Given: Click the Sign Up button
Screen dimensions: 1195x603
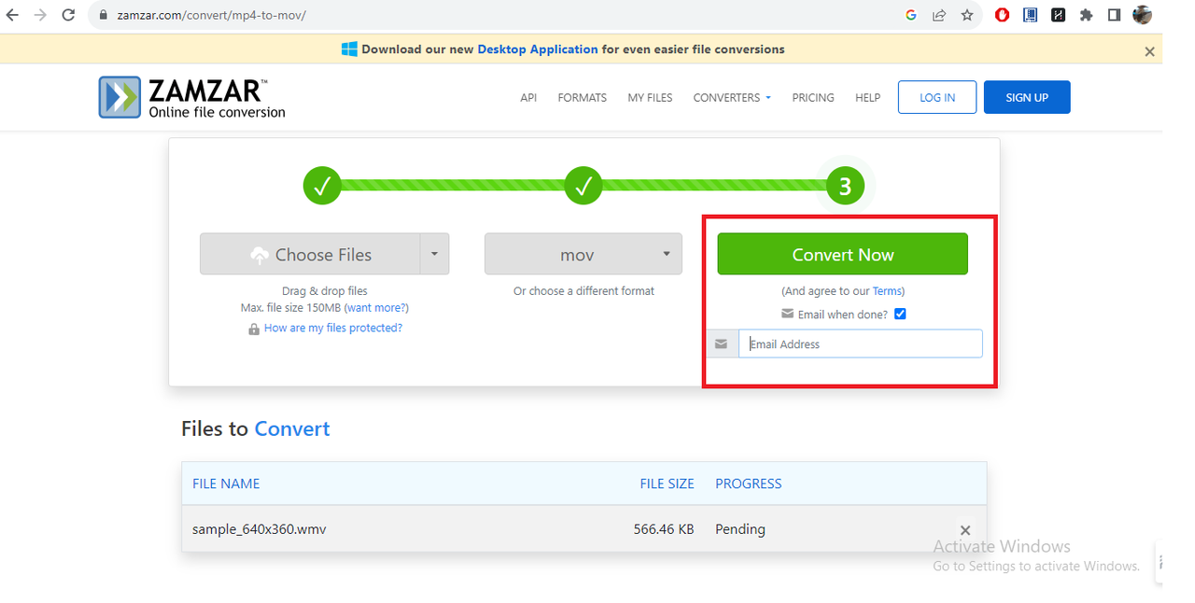Looking at the screenshot, I should [x=1027, y=97].
